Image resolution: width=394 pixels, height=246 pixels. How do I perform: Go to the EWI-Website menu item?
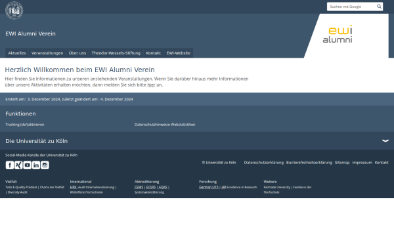(179, 53)
